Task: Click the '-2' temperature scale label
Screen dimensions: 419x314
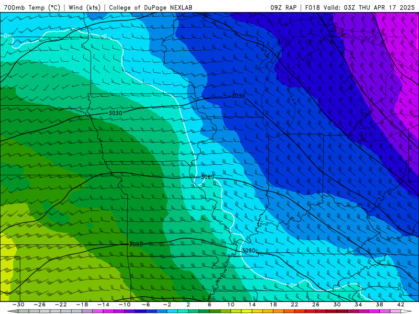Action: click(x=167, y=305)
